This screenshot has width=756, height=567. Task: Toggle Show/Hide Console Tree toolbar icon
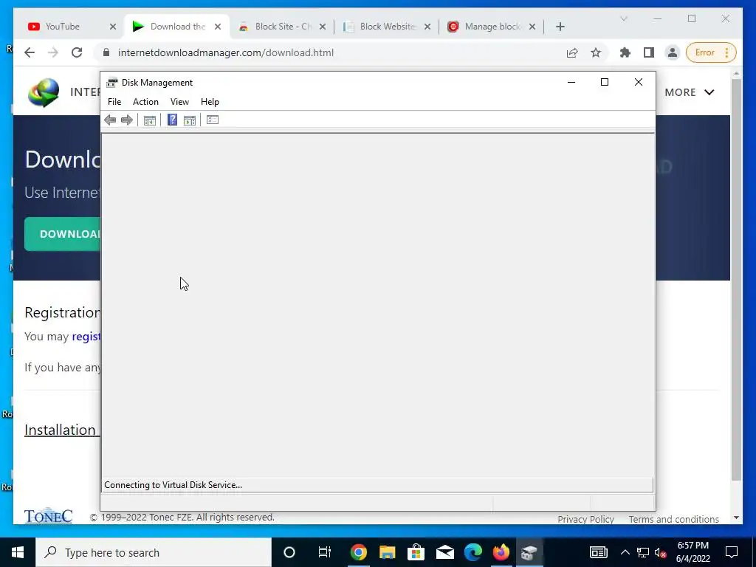(149, 120)
